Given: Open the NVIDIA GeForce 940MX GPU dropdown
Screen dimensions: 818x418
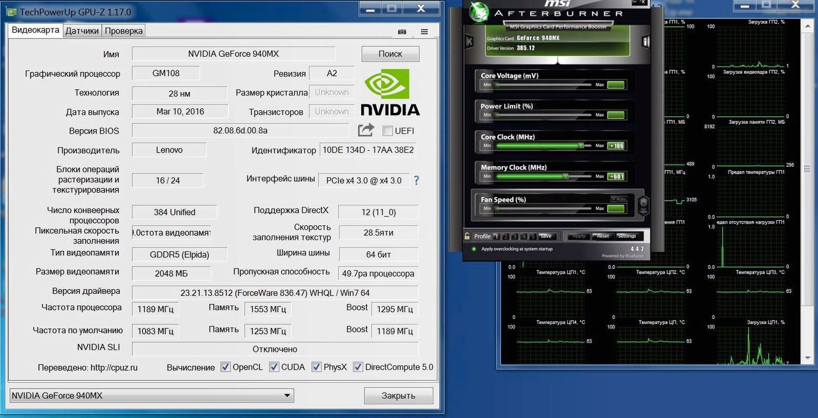Looking at the screenshot, I should [151, 395].
